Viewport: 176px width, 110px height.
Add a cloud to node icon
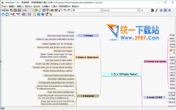tap(3, 14)
